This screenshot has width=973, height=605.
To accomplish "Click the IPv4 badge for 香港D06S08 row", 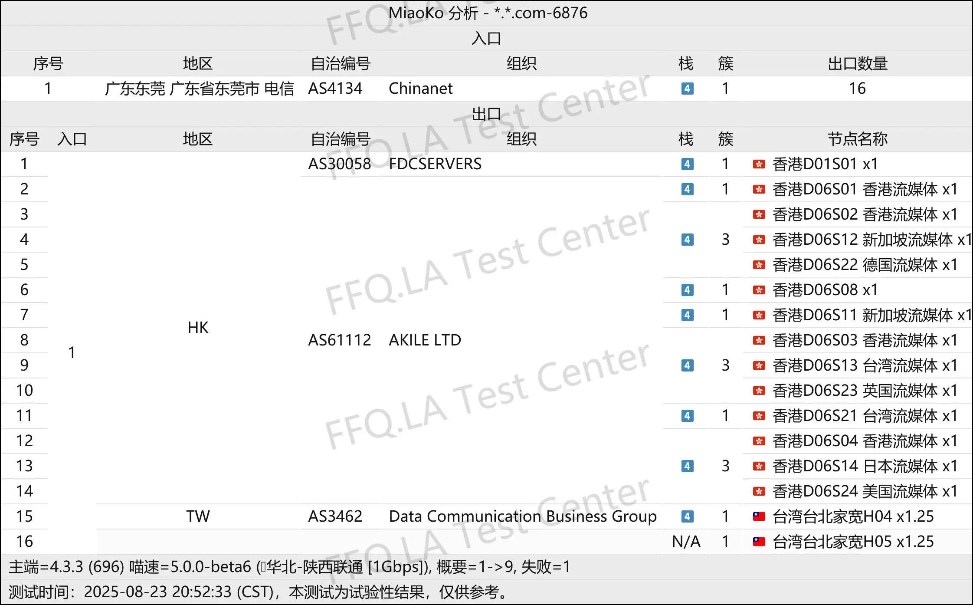I will pyautogui.click(x=687, y=290).
